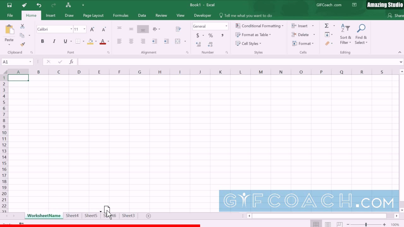Viewport: 404px width, 227px height.
Task: Apply the Underline format
Action: click(65, 41)
